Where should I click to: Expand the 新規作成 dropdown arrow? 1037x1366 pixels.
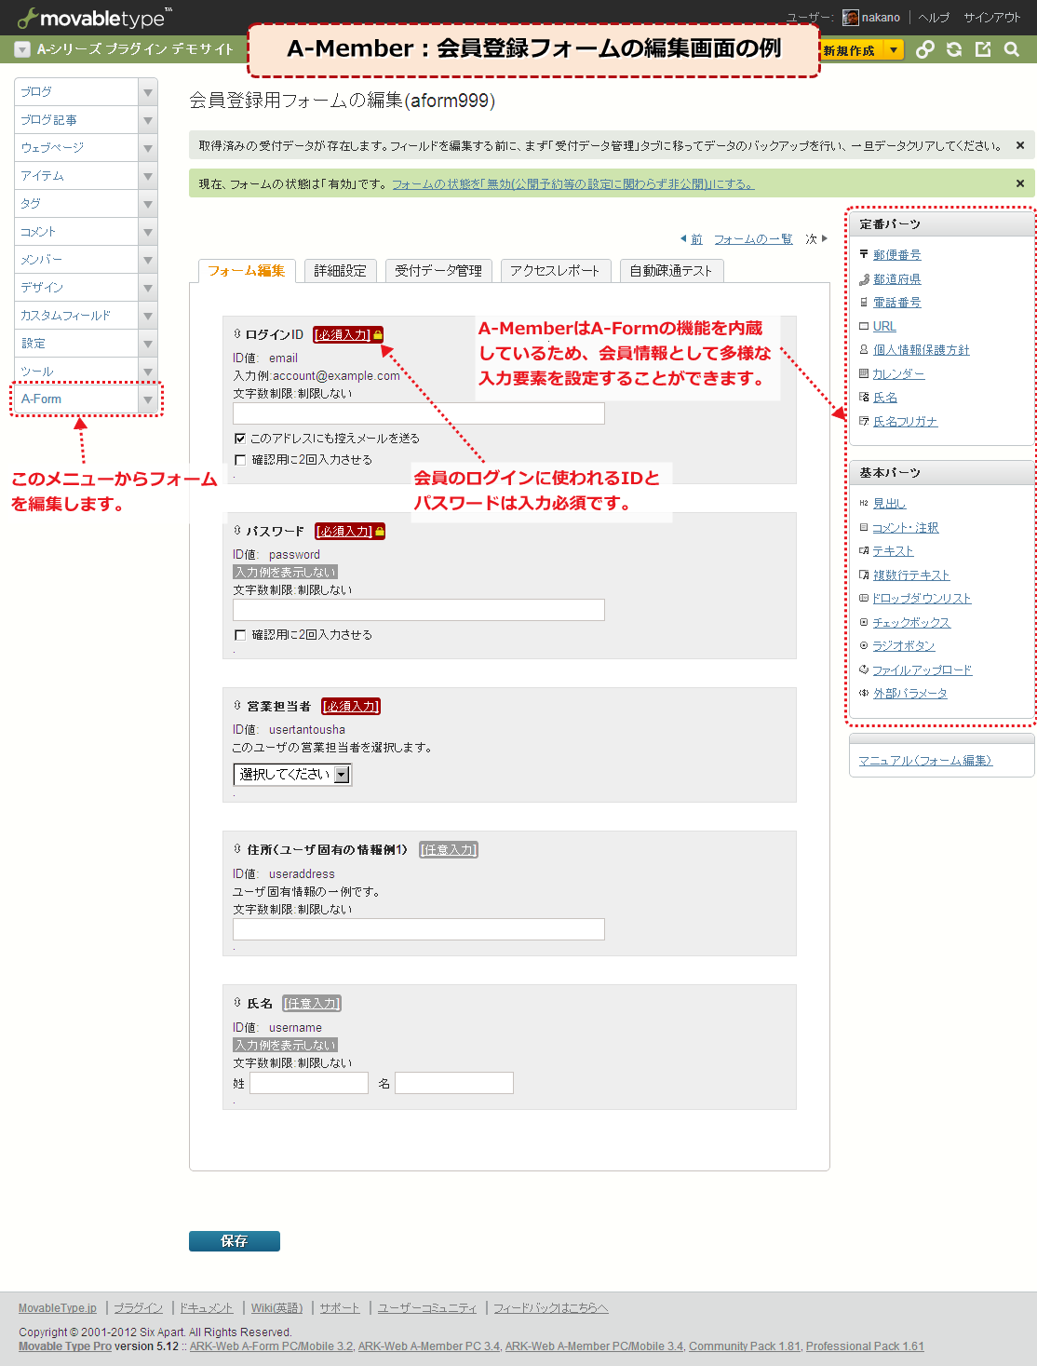point(894,50)
